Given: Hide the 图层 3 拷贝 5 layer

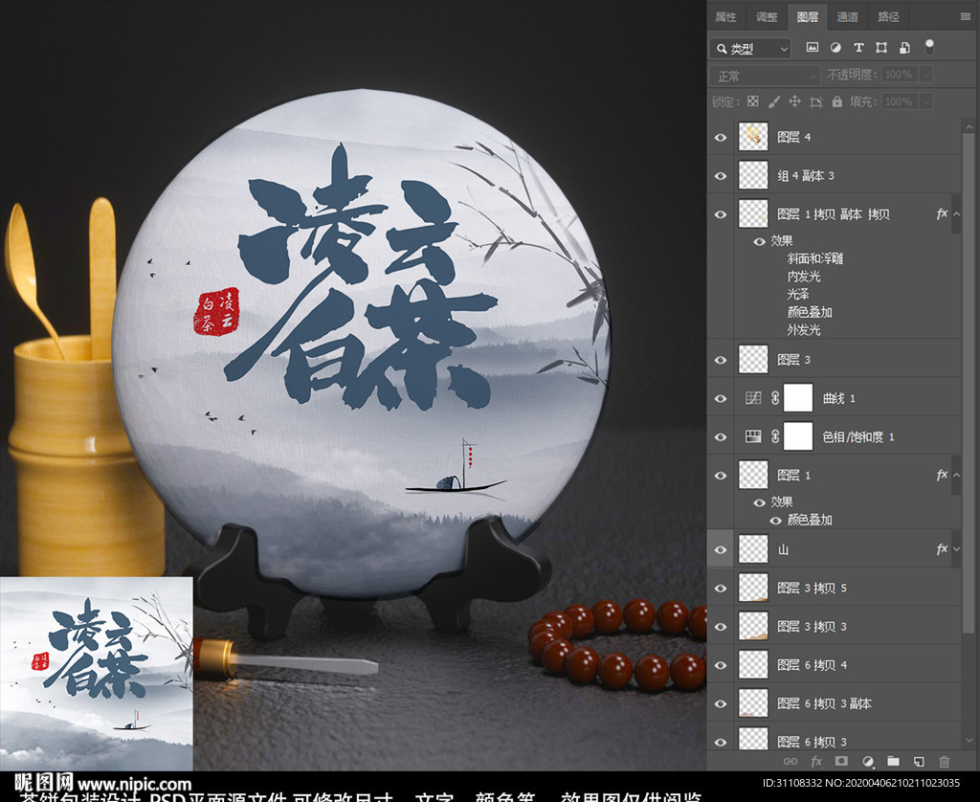Looking at the screenshot, I should click(x=721, y=589).
